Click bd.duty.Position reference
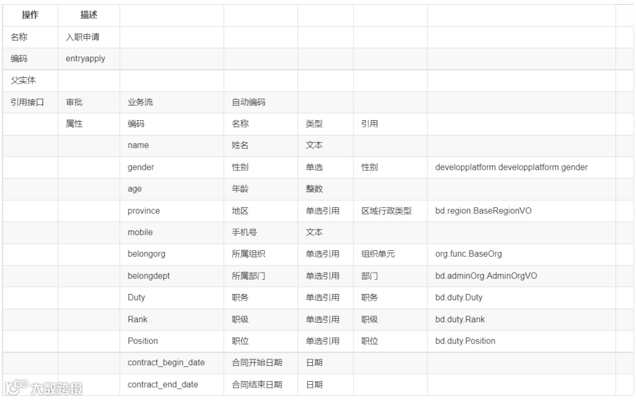 click(x=465, y=341)
